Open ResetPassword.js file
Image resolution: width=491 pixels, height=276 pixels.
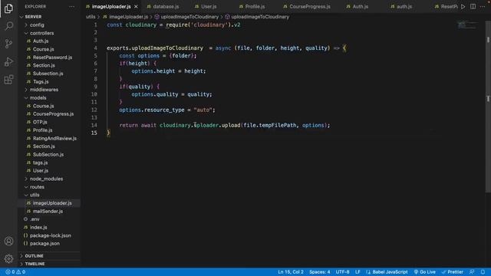coord(52,58)
